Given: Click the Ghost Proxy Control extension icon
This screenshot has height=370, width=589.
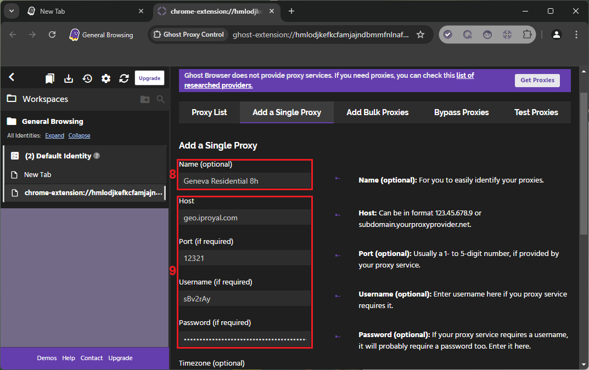Looking at the screenshot, I should coord(507,35).
